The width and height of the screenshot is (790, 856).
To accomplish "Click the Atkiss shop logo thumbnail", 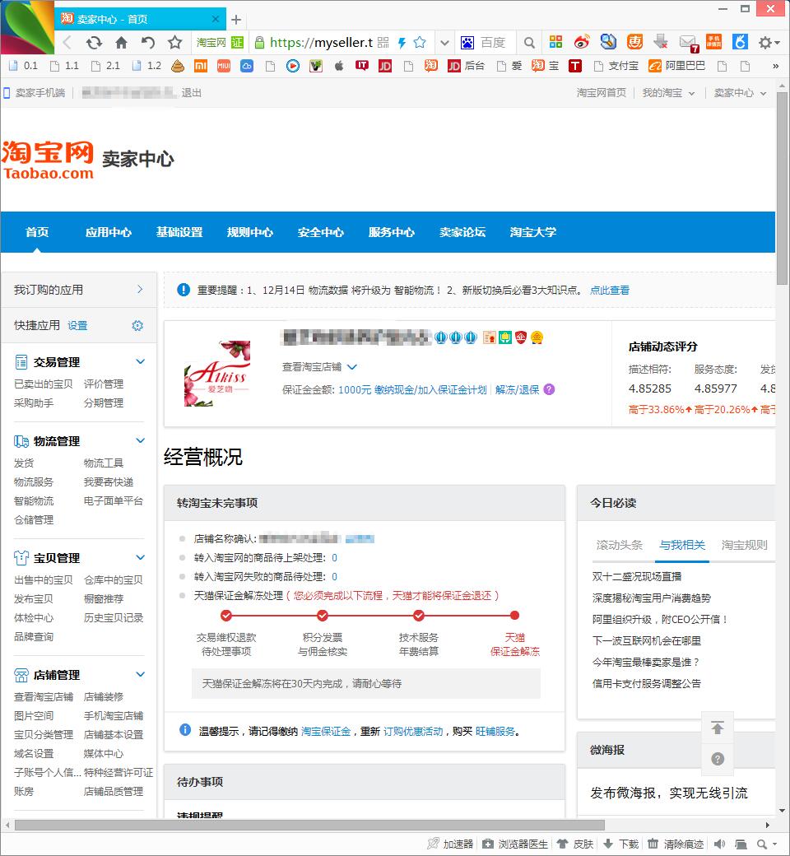I will pyautogui.click(x=218, y=374).
